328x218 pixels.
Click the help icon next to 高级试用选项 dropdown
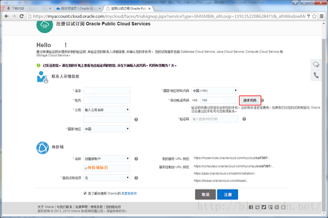tap(136, 178)
